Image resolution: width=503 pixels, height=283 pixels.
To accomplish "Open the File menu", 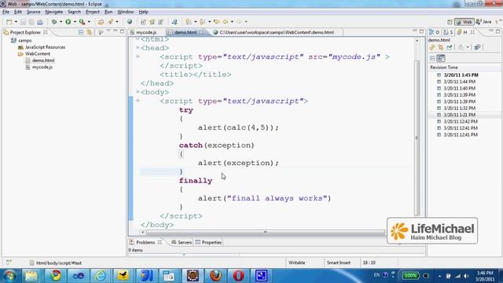I will pos(6,12).
